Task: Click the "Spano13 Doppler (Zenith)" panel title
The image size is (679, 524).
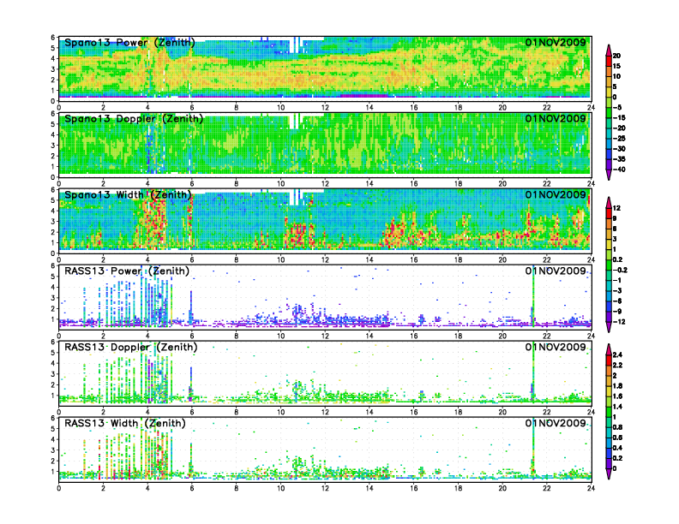Action: (134, 119)
